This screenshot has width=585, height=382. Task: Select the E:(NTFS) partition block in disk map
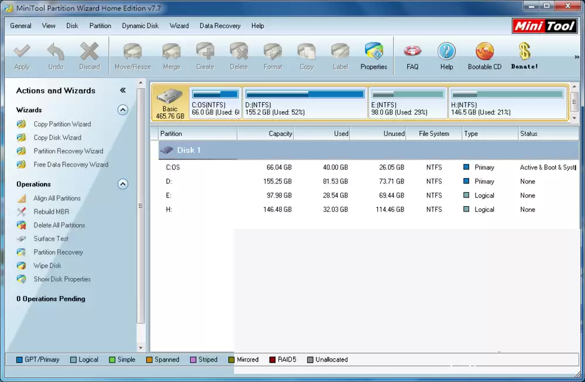point(408,103)
